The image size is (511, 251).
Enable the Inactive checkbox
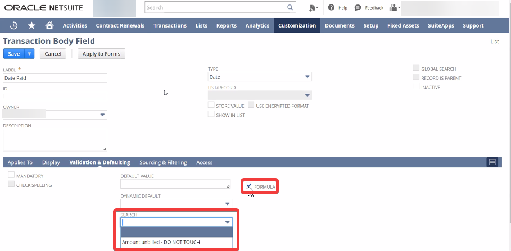coord(416,86)
